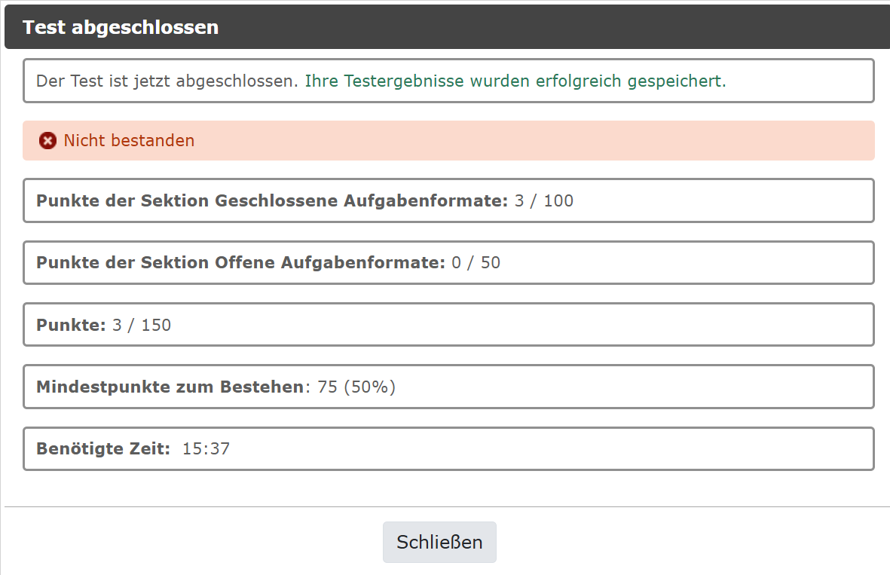Image resolution: width=890 pixels, height=575 pixels.
Task: Select the Offene Aufgabenformate score box
Action: coord(448,262)
